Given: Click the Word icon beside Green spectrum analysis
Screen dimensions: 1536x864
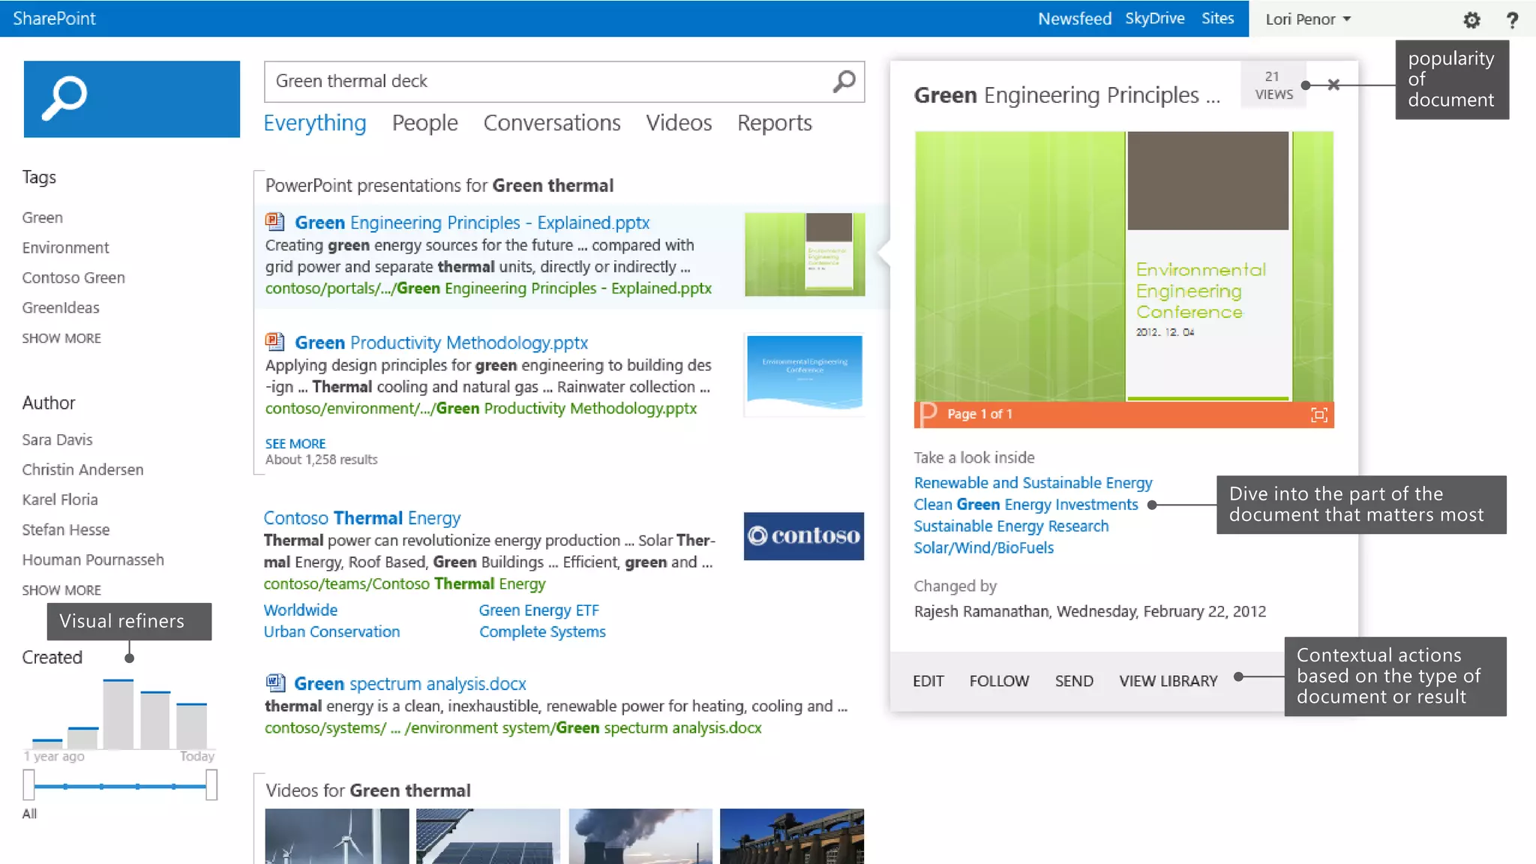Looking at the screenshot, I should tap(274, 683).
